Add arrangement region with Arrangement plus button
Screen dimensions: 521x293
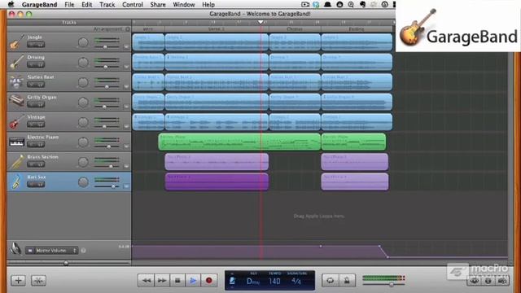tap(128, 29)
